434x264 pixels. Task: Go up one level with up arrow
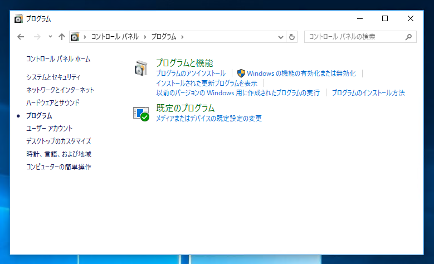[x=62, y=37]
